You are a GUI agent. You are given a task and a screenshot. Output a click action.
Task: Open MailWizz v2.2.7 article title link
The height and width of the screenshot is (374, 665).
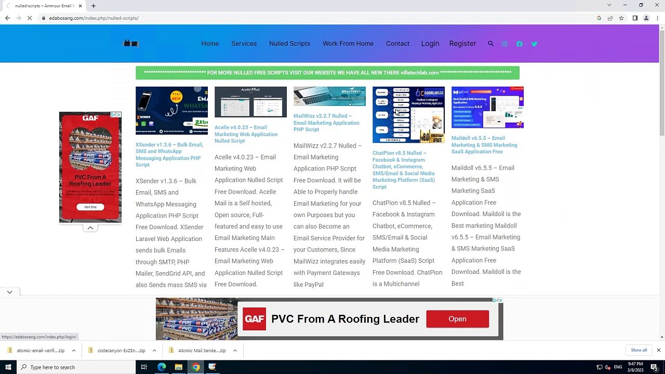[x=326, y=123]
